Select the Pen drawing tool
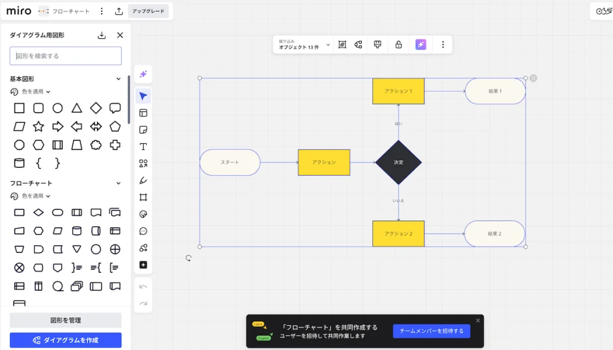 coord(143,180)
